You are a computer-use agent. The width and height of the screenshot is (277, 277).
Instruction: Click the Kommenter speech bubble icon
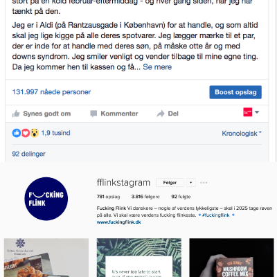(93, 114)
